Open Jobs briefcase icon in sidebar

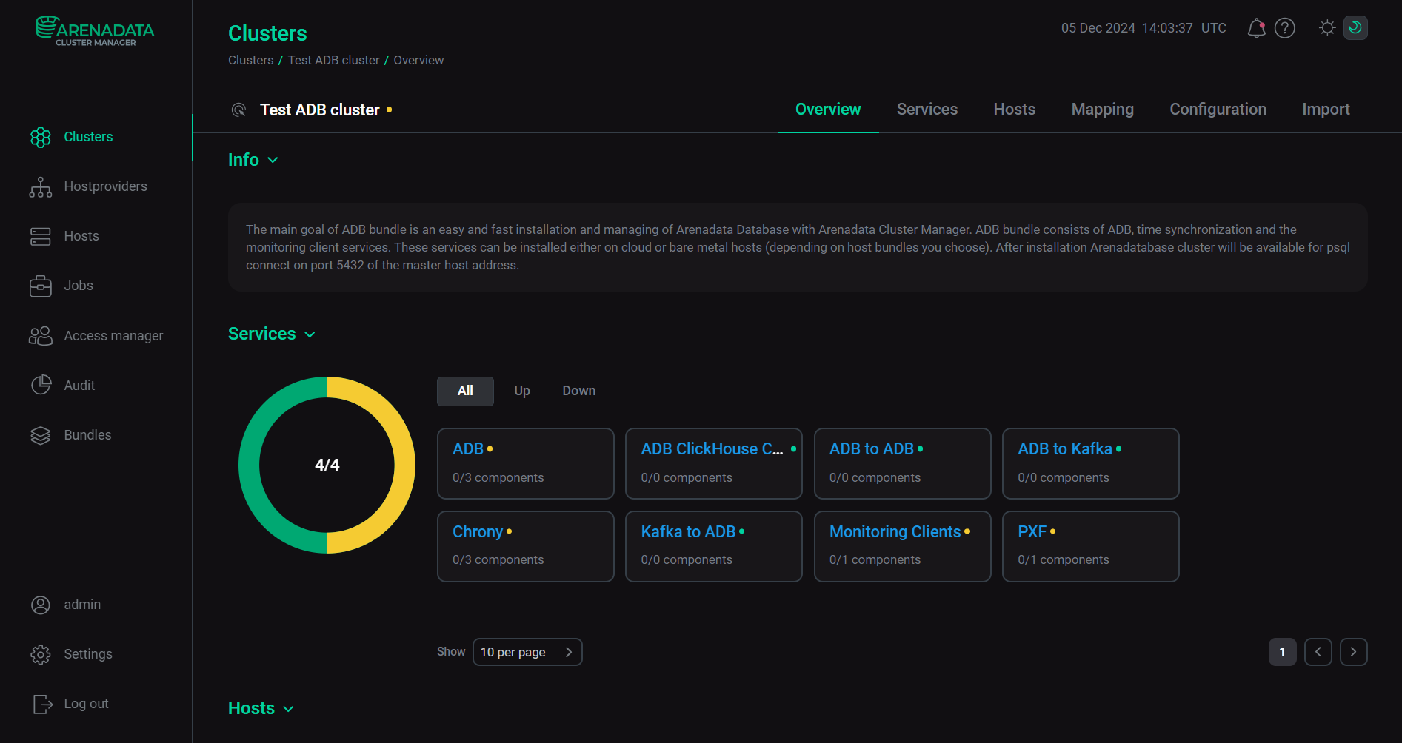click(x=41, y=286)
